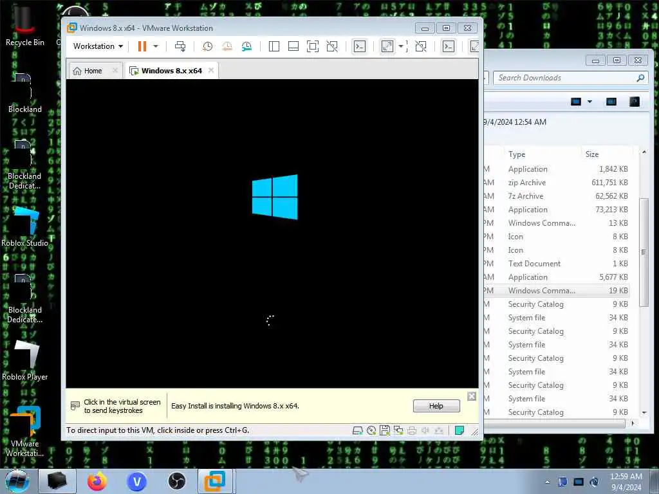
Task: Click the Explorer scrollbar up arrow
Action: pyautogui.click(x=644, y=152)
